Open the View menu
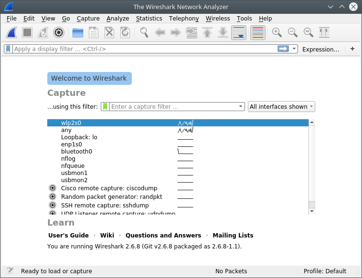 [48, 19]
